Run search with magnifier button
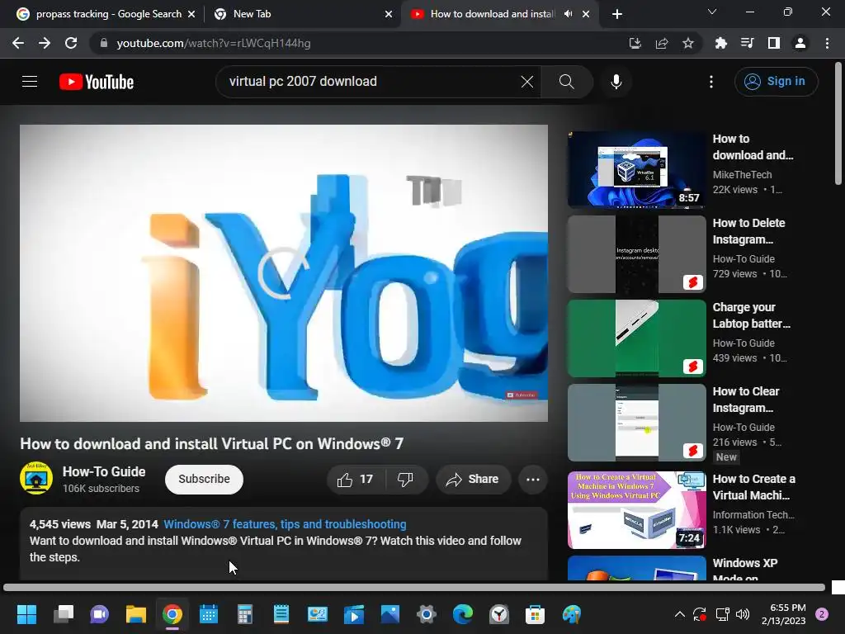Image resolution: width=845 pixels, height=634 pixels. (x=566, y=82)
